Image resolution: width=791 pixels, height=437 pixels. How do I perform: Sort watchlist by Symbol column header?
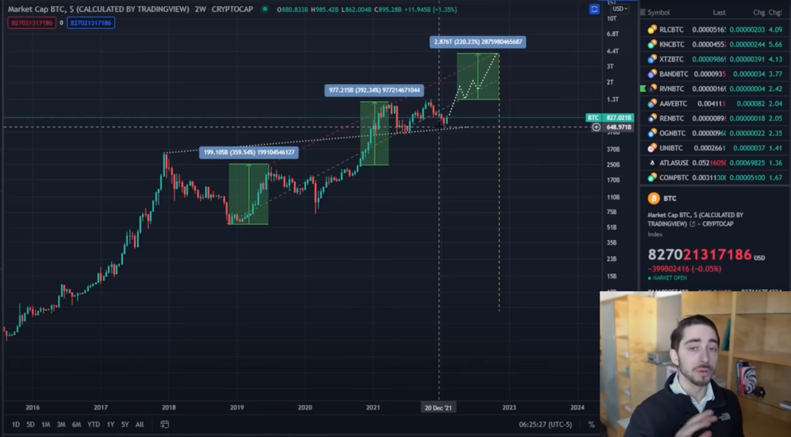point(658,12)
